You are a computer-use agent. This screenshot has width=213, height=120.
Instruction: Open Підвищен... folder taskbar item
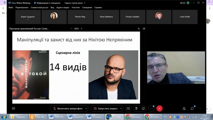(19, 117)
